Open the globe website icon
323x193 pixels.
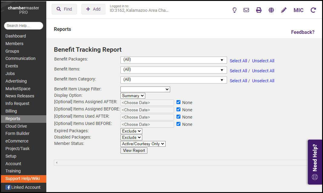271,10
